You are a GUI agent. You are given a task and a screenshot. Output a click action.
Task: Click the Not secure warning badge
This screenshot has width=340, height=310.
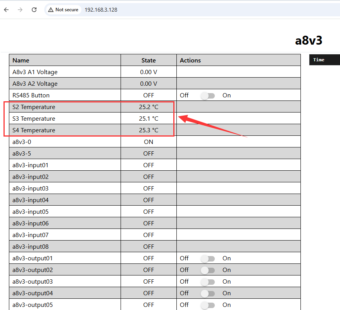point(63,10)
